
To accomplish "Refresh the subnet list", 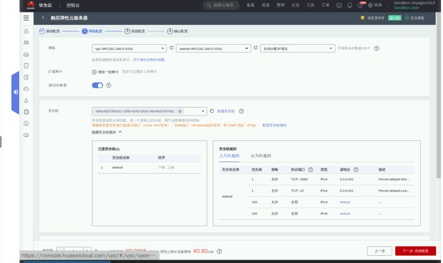I will pos(256,48).
